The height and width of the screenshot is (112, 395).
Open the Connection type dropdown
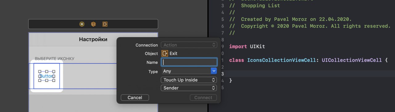[189, 45]
